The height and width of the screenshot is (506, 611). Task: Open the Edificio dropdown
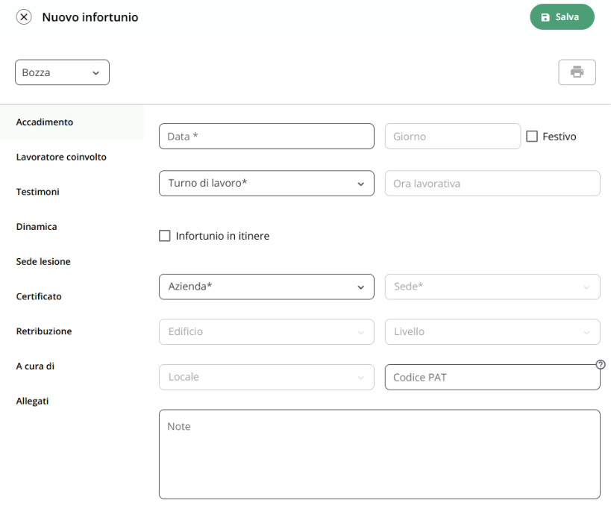(x=266, y=332)
